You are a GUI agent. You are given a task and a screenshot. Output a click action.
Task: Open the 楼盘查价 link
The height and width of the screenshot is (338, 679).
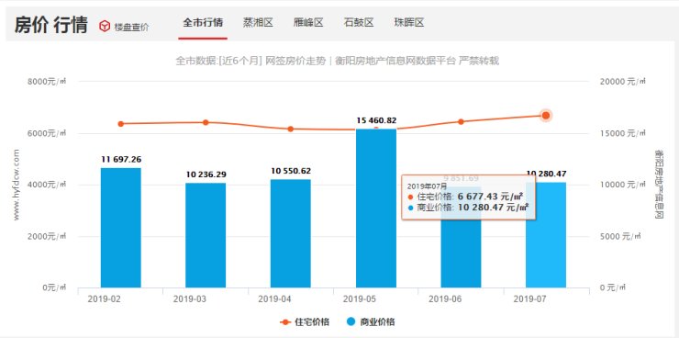(x=131, y=27)
